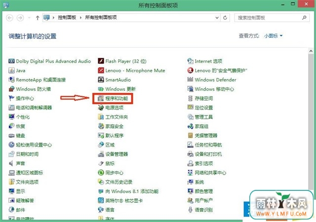The width and height of the screenshot is (316, 222).
Task: Open the Lenovo 安全气囊保护 icon
Action: [x=190, y=71]
